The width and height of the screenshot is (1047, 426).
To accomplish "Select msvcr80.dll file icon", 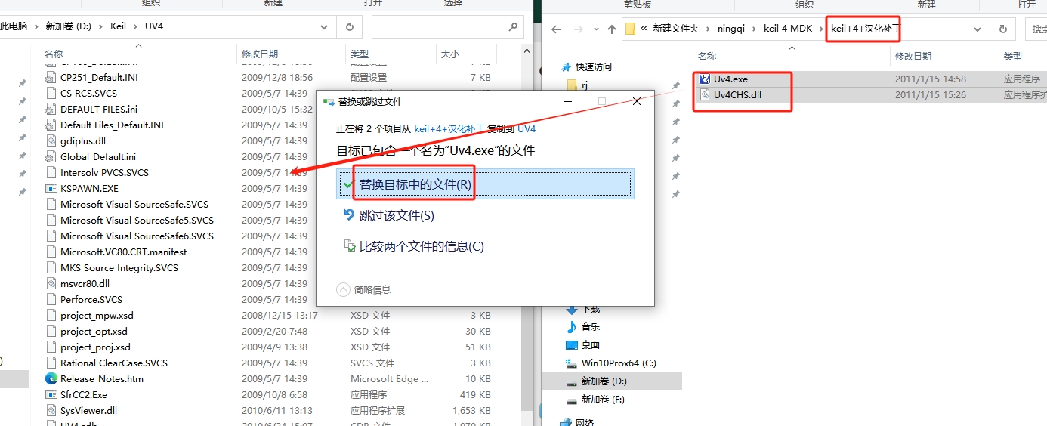I will pos(51,283).
